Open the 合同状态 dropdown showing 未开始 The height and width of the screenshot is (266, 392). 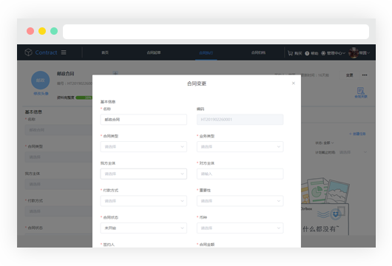pyautogui.click(x=143, y=228)
